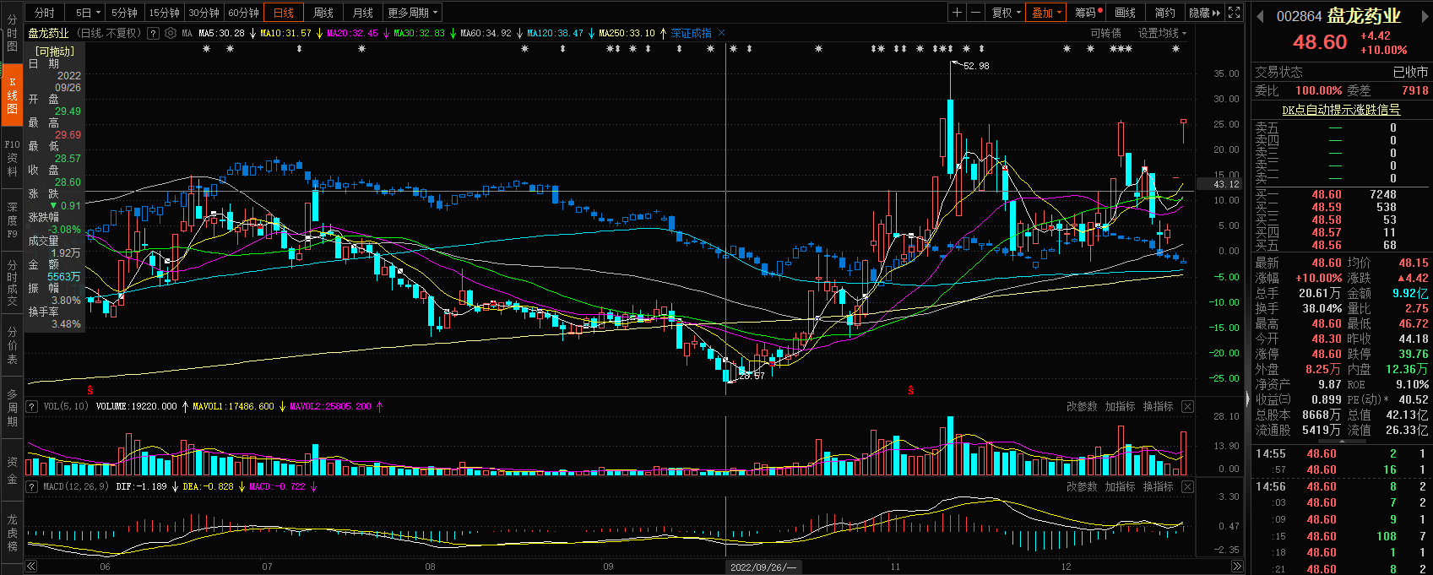Click the [可拖动] data tooltip header

[x=54, y=52]
